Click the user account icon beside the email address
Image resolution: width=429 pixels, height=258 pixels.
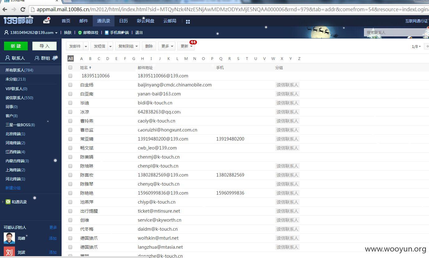click(6, 32)
